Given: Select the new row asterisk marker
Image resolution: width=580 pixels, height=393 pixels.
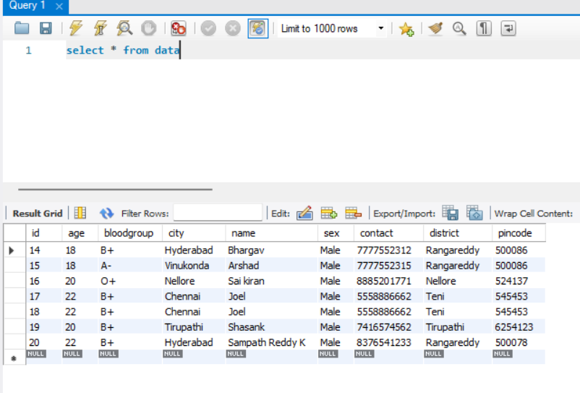Looking at the screenshot, I should [14, 358].
